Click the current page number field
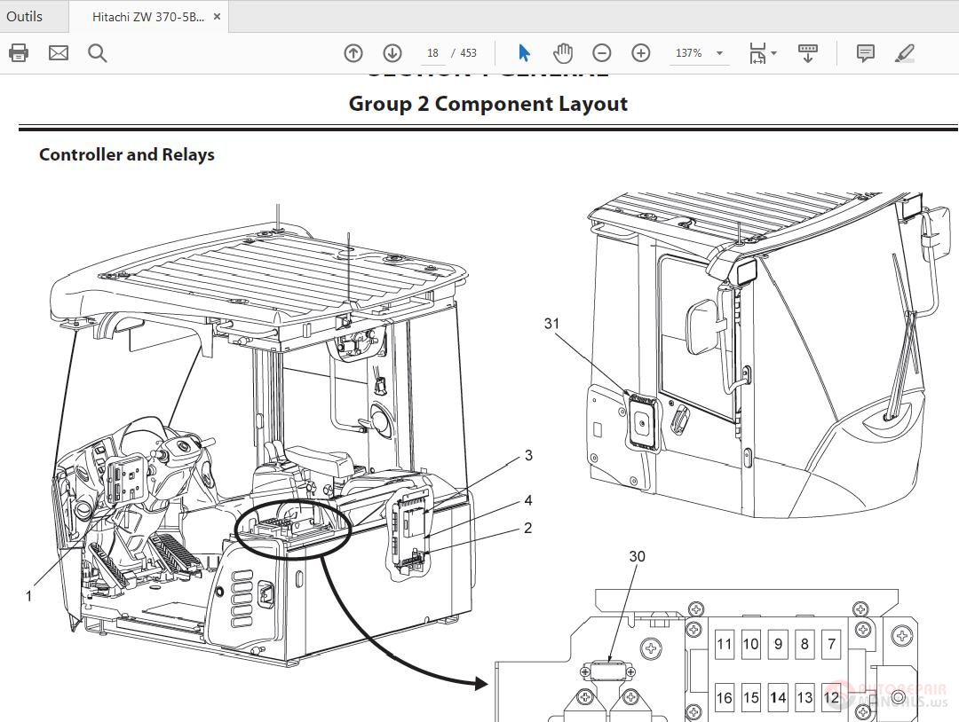This screenshot has height=722, width=959. coord(432,53)
